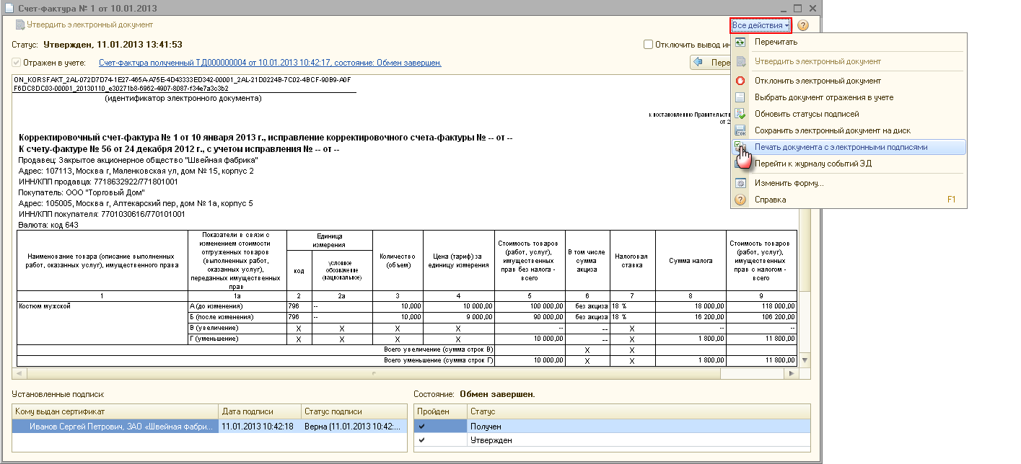
Task: Click the 18 000,00 tax amount cell
Action: 691,306
